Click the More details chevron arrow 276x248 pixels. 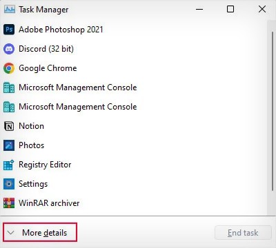[10, 233]
